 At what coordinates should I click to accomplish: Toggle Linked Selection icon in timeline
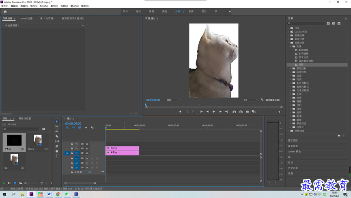coord(80,128)
